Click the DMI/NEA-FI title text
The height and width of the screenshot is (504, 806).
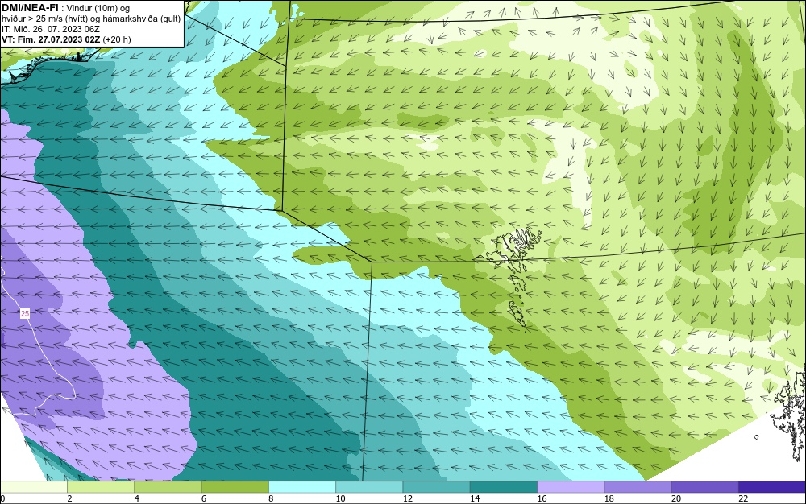tap(30, 8)
